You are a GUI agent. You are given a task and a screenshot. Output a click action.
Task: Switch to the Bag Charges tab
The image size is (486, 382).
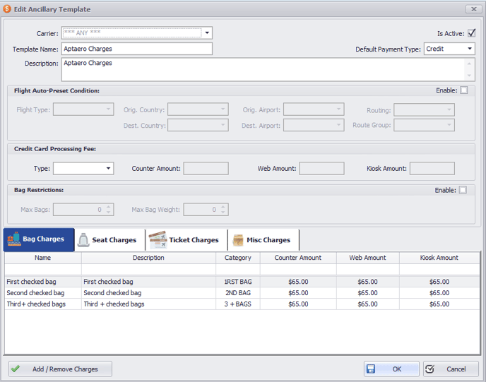[39, 239]
